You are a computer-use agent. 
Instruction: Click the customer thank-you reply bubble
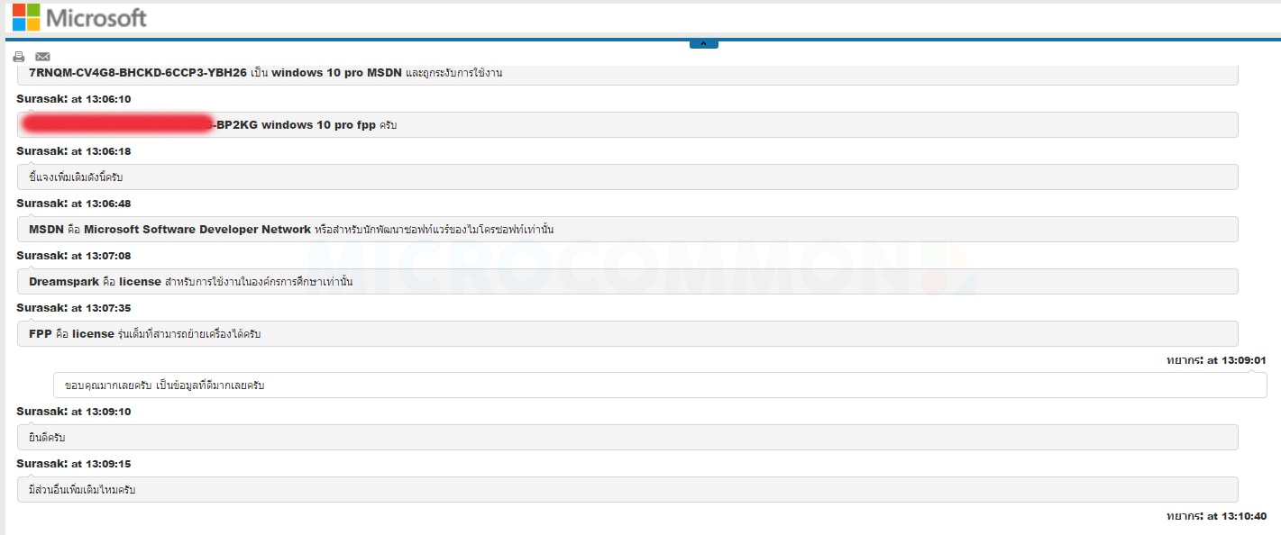[660, 385]
